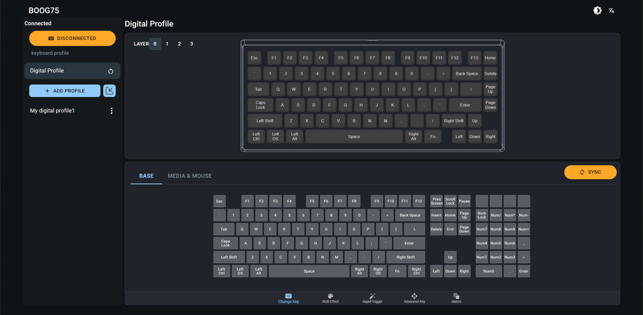Screen dimensions: 643x315
Task: Select layer 3
Action: (191, 44)
